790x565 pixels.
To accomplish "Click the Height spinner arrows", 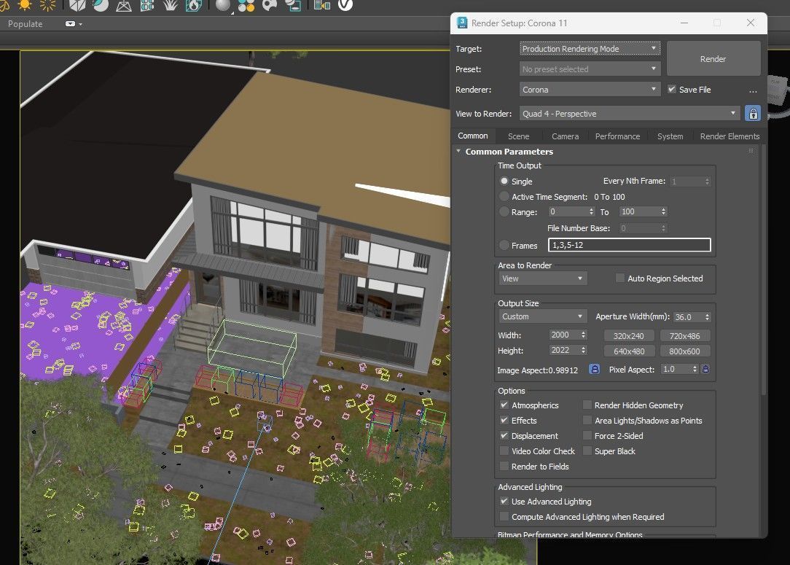I will coord(584,350).
